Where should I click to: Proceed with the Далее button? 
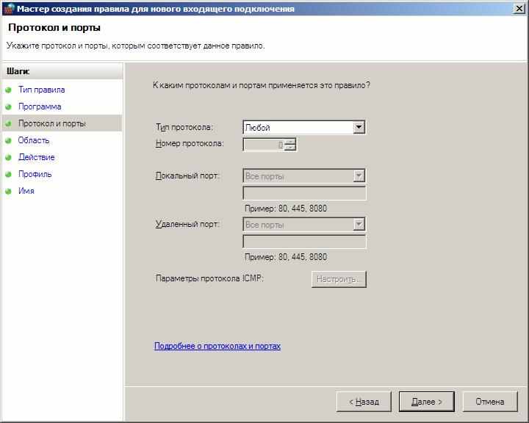click(x=426, y=402)
